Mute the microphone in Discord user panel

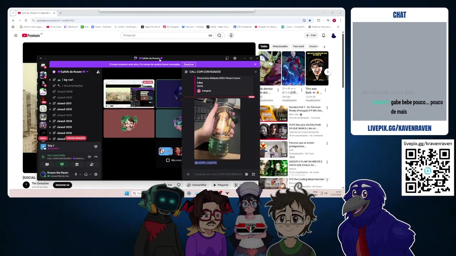click(x=76, y=174)
